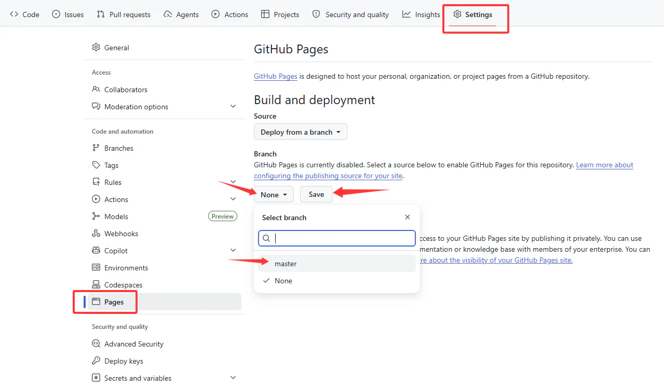Click the Select branch popup title
This screenshot has width=664, height=390.
[284, 218]
